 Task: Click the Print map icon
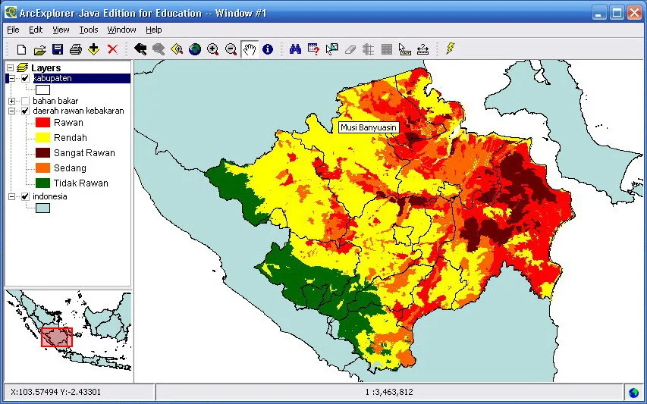point(76,49)
